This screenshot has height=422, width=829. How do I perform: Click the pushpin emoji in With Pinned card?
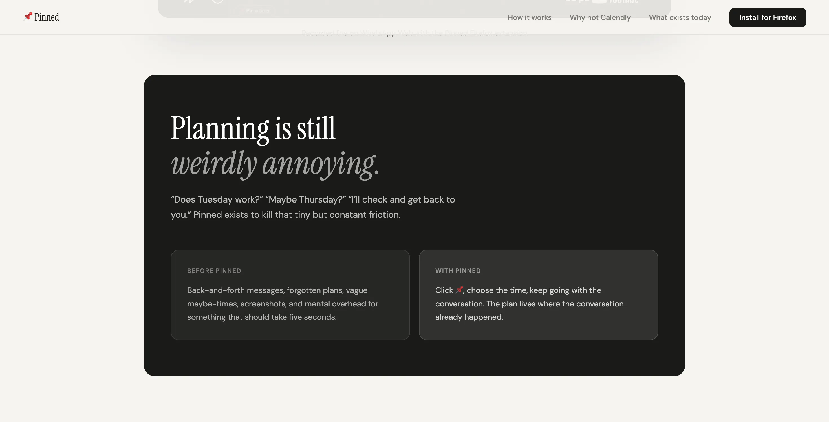click(459, 290)
